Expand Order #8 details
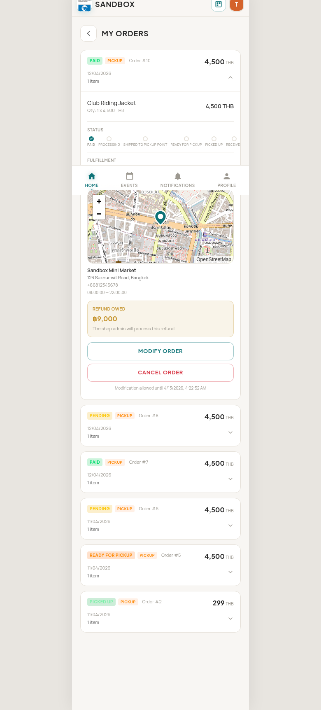The width and height of the screenshot is (321, 710). click(230, 432)
